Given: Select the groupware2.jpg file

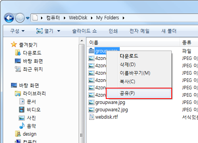Looking at the screenshot, I should click(112, 110).
